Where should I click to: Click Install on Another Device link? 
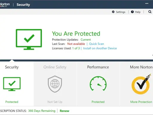coord(100,48)
